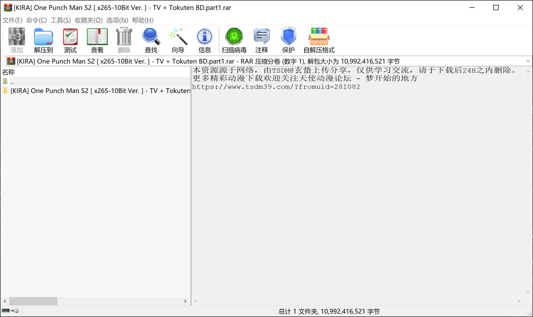Click the Find (查找) magnifier icon
The height and width of the screenshot is (317, 533).
click(x=151, y=40)
